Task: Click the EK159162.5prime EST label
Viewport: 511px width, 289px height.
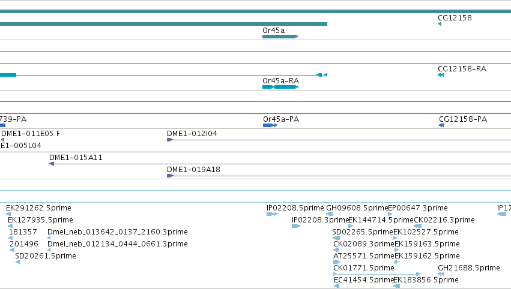Action: point(428,256)
